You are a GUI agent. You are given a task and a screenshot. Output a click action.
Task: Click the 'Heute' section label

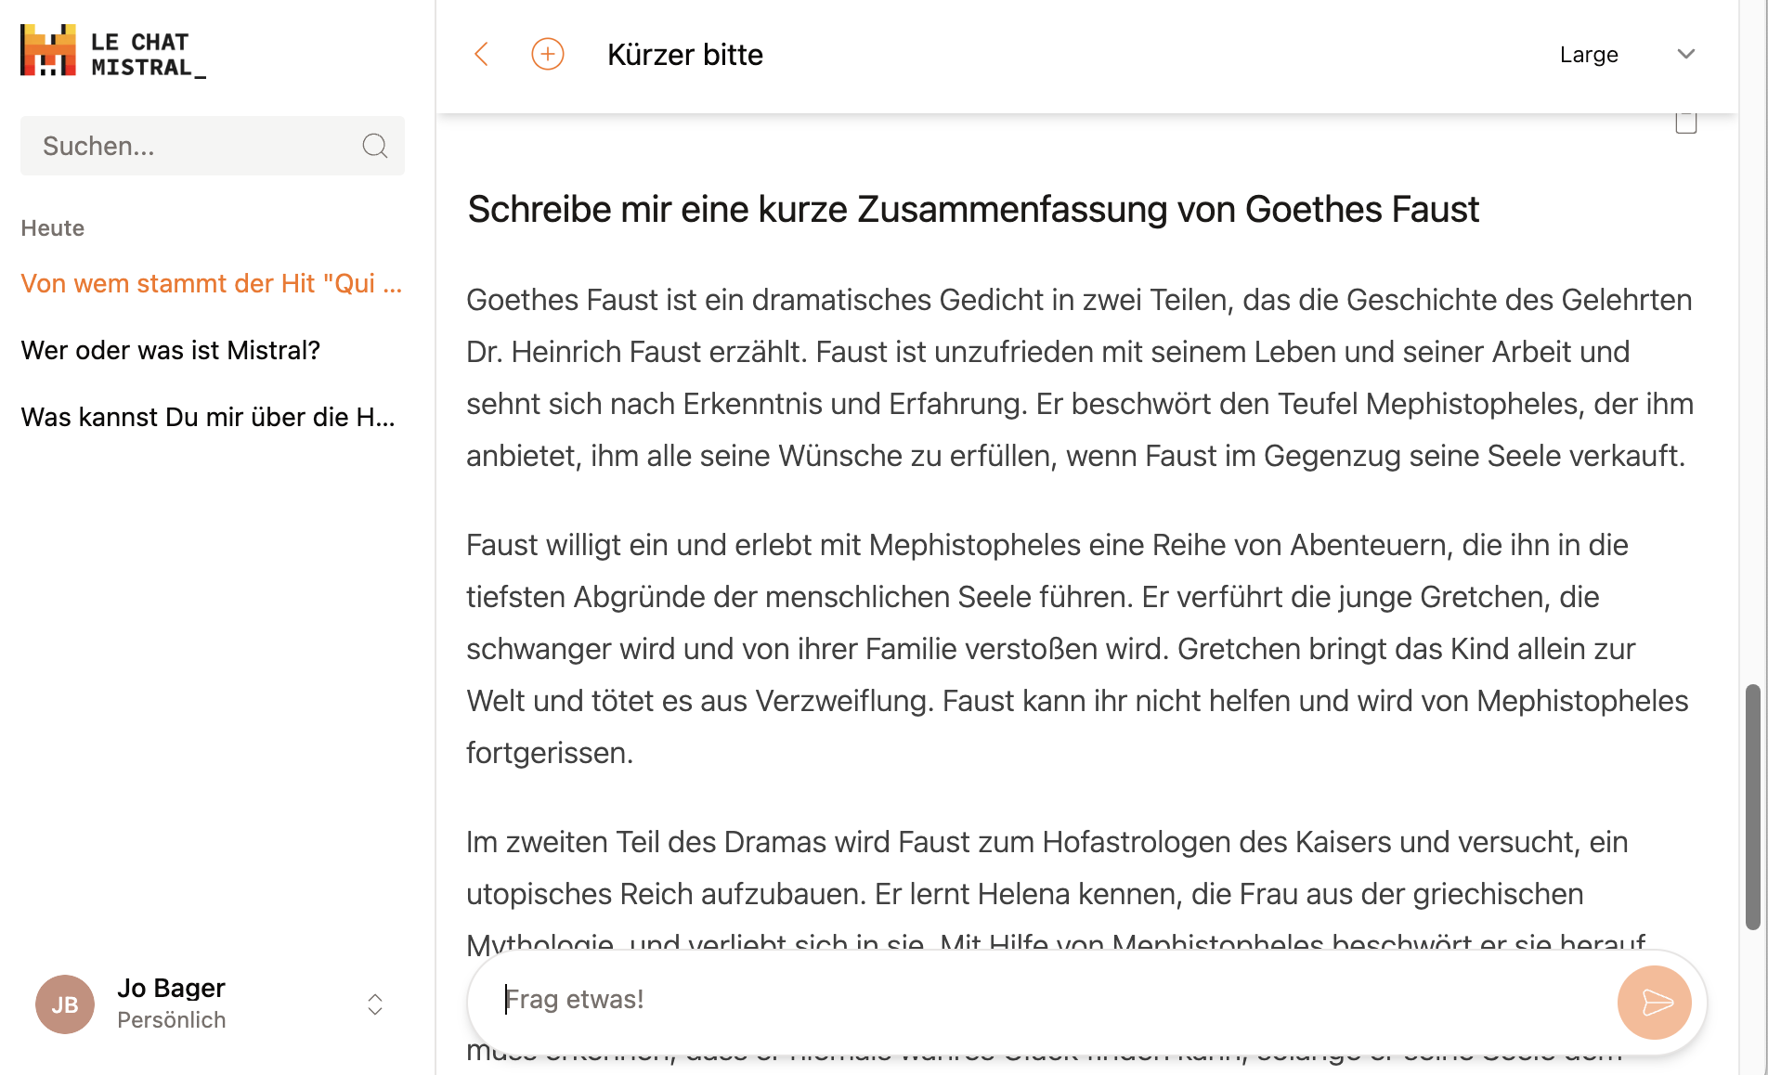tap(53, 228)
